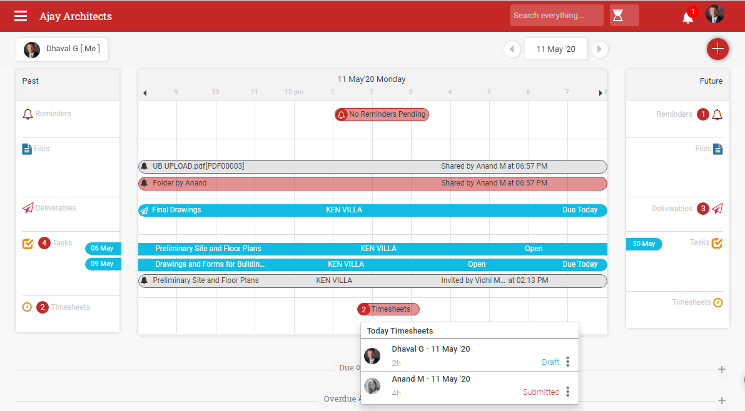This screenshot has height=411, width=745.
Task: Click the Past Tasks checkbox icon
Action: [28, 244]
